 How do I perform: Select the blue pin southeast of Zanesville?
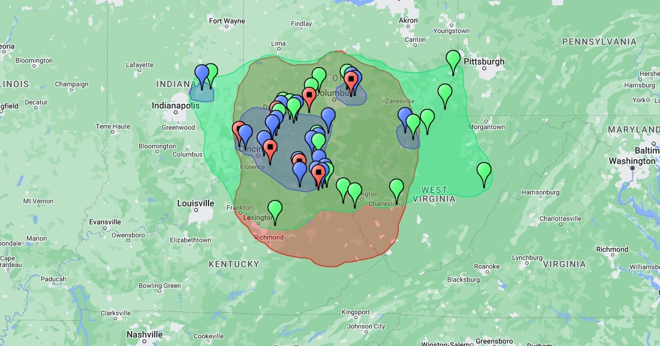click(405, 117)
